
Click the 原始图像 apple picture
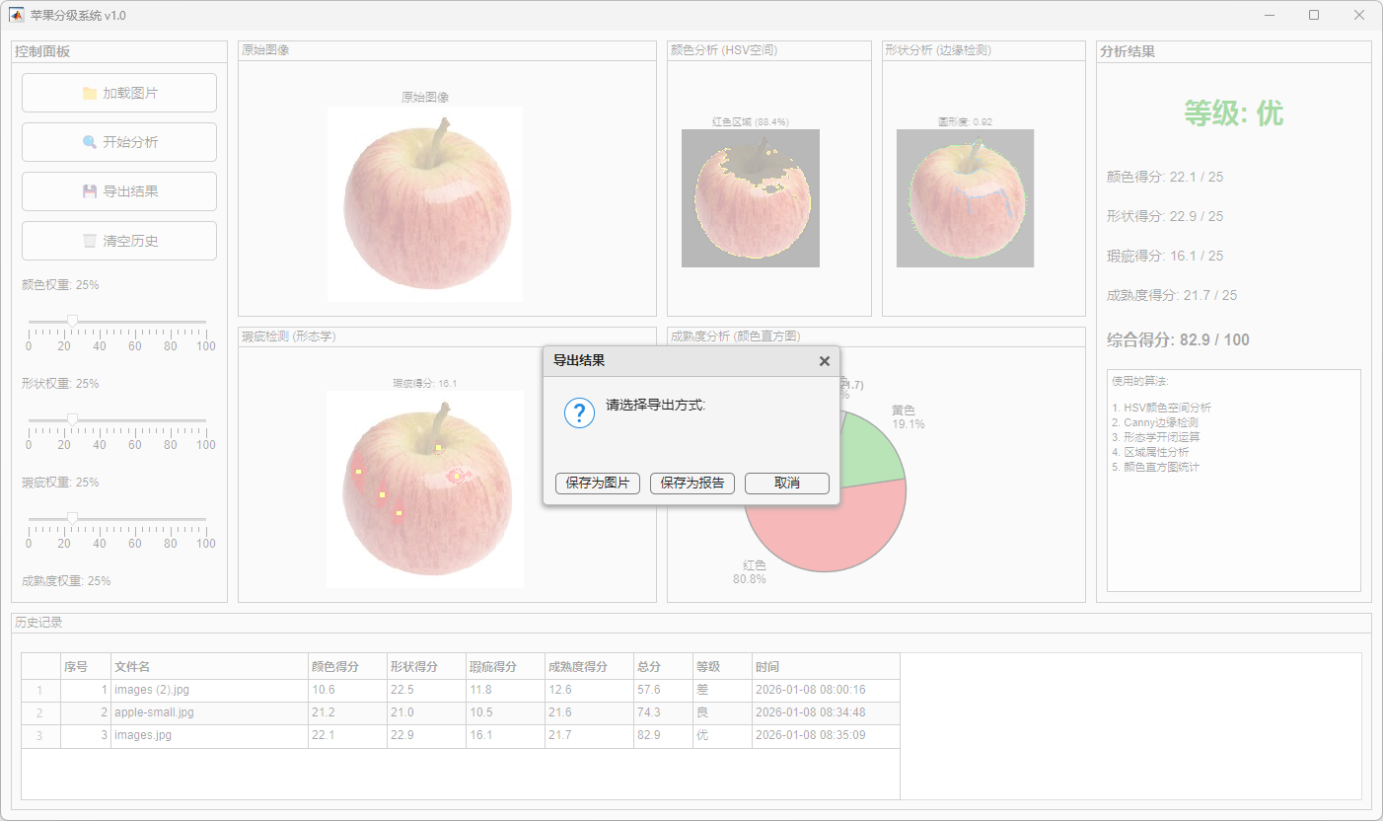425,204
